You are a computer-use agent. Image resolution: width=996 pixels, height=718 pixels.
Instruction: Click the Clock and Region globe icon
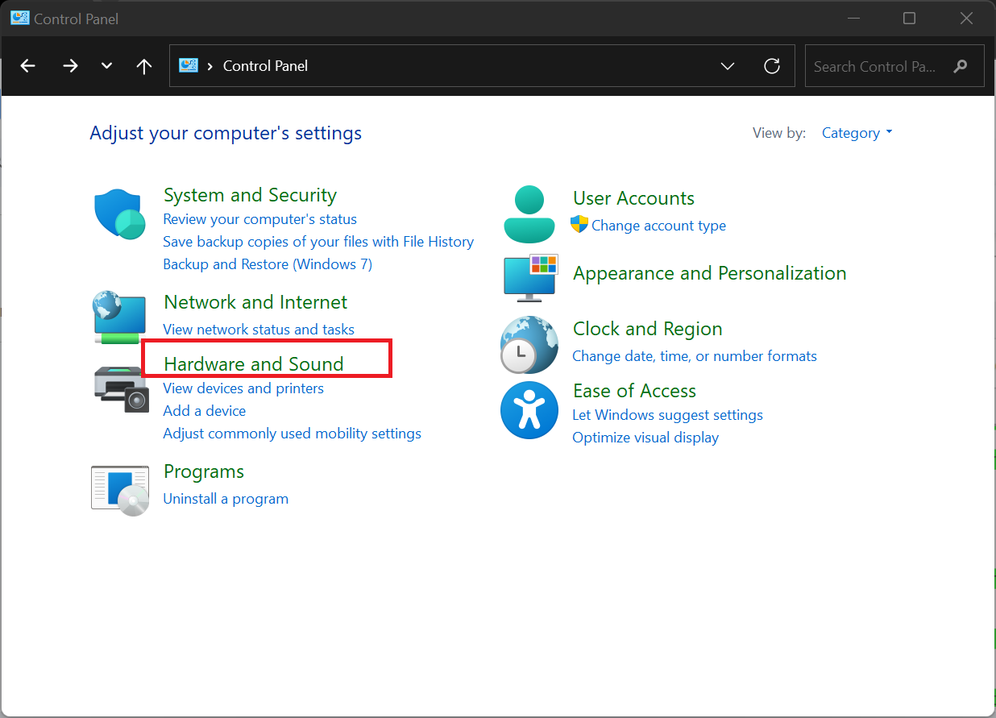click(x=529, y=344)
